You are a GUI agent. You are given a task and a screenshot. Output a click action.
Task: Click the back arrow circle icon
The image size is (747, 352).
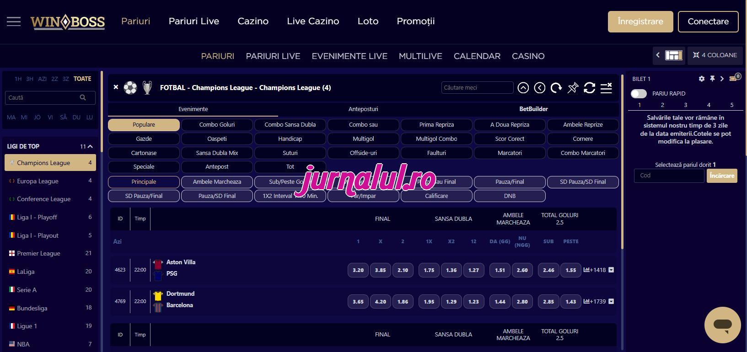(x=540, y=88)
